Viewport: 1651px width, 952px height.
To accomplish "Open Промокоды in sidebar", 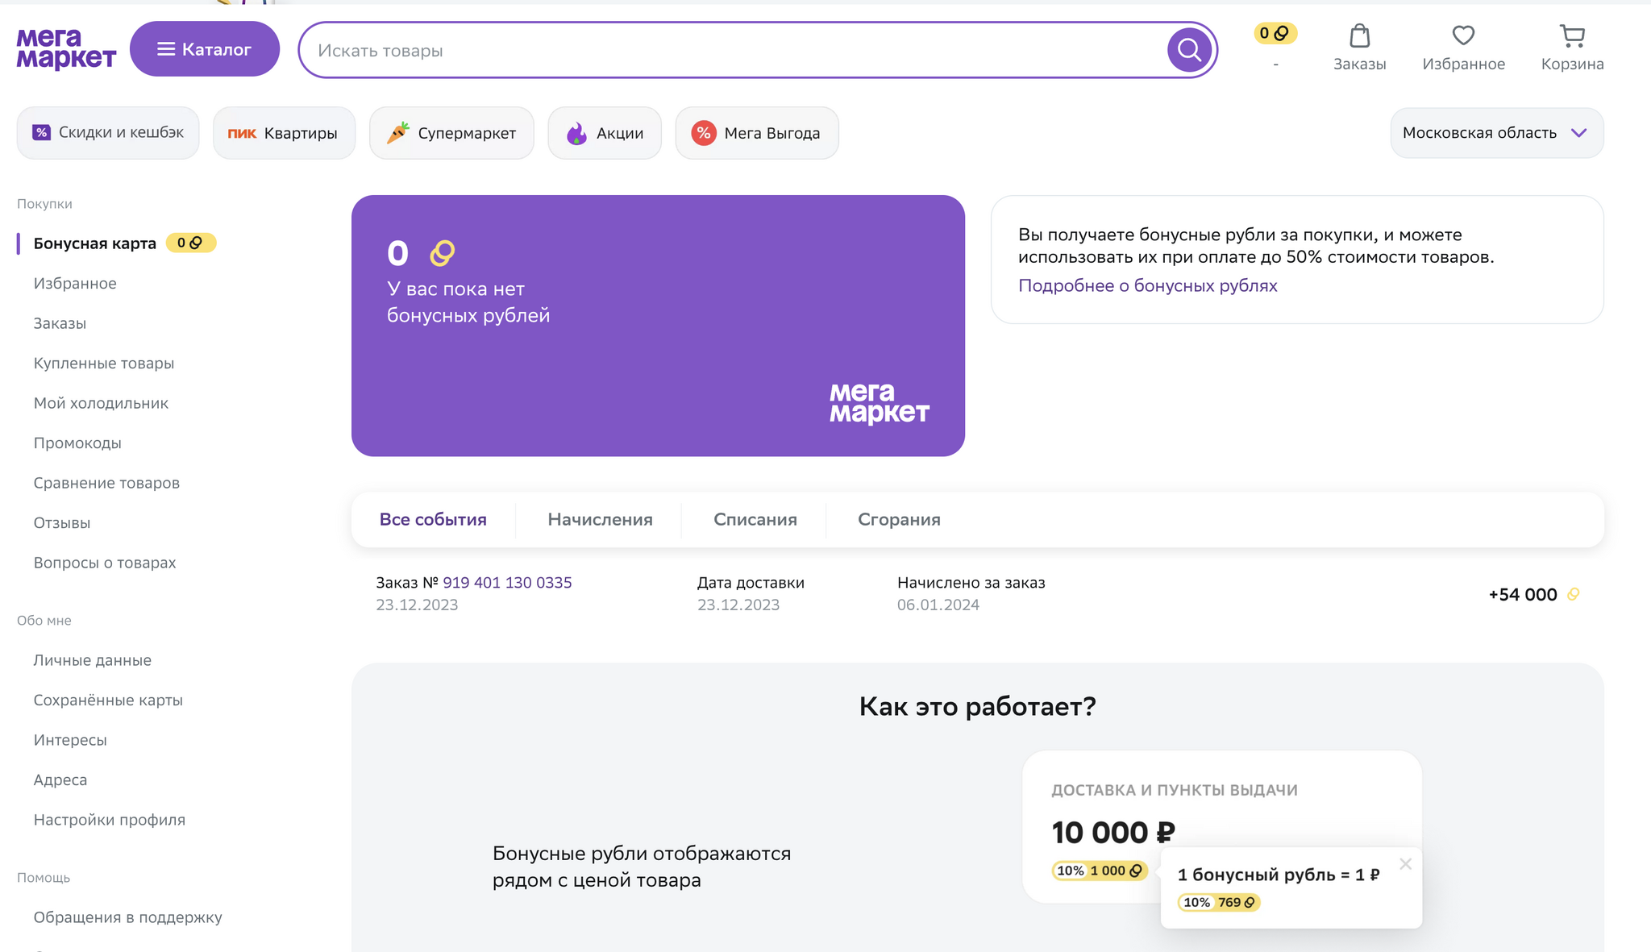I will tap(77, 443).
